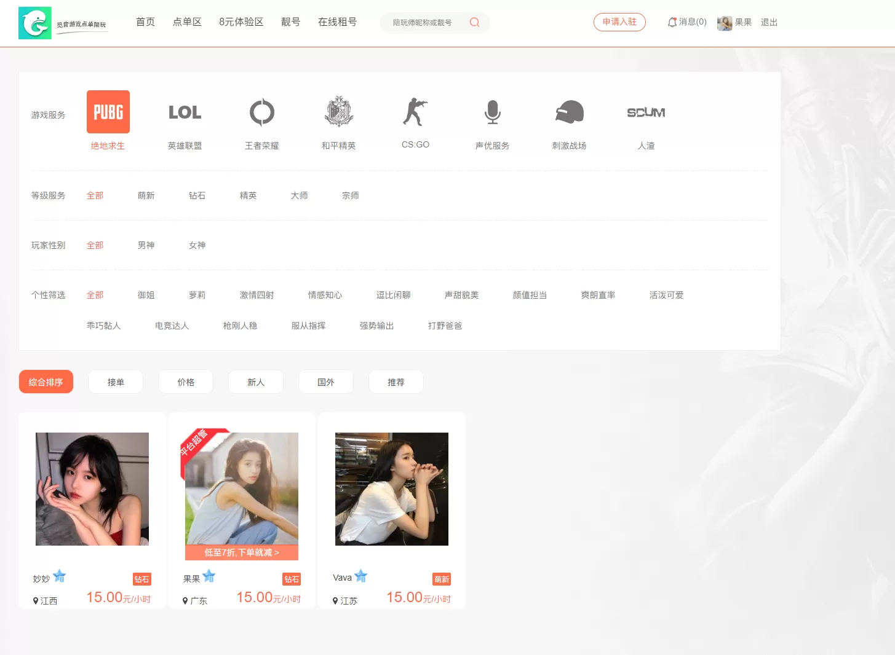The width and height of the screenshot is (895, 655).
Task: Select the CS:GO soldier icon
Action: coord(415,112)
